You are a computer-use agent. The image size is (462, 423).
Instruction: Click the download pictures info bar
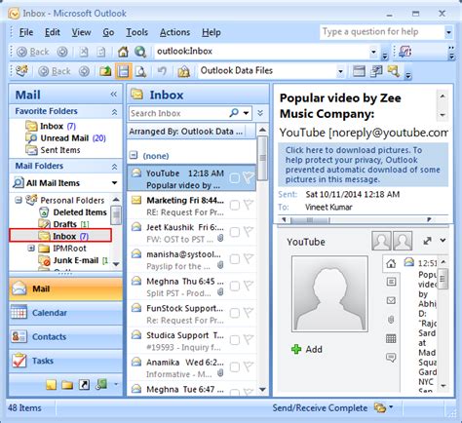click(x=363, y=165)
